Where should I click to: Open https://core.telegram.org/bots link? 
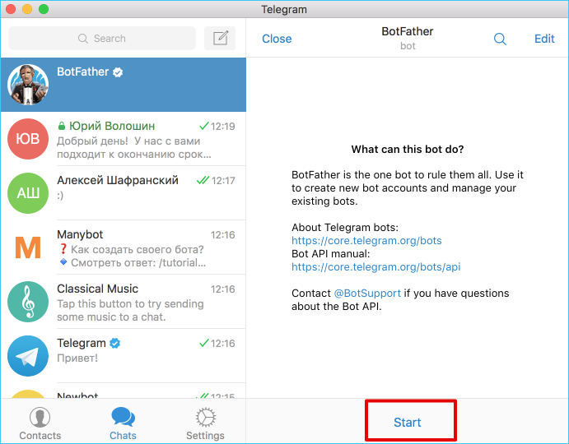point(366,241)
